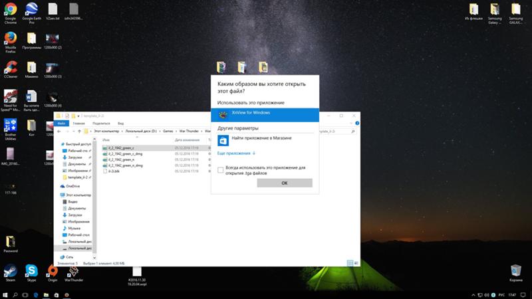Switch Explorer to details view icon

pos(350,263)
